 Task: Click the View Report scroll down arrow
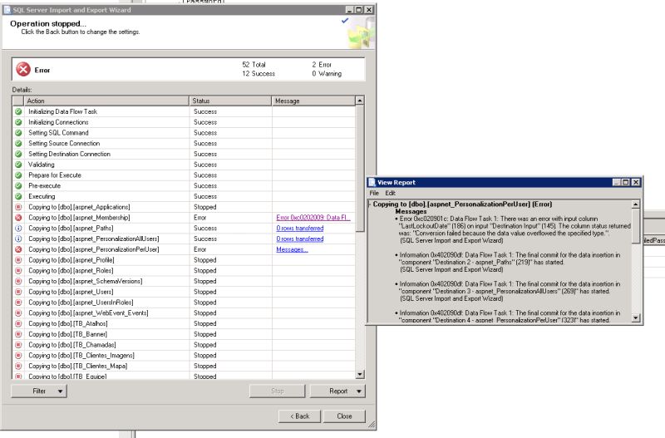click(636, 317)
